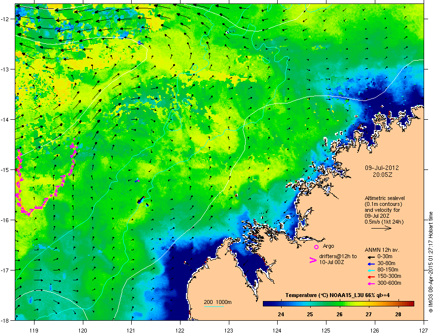Screen dimensions: 434x335
Task: Click the '300-600m' depth label
Action: pyautogui.click(x=389, y=283)
